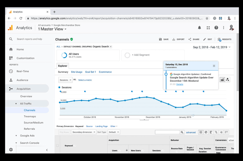Tick the select-all keyword checkbox

57,146
